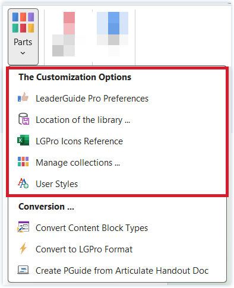
Task: Click the pink blurred ribbon thumbnail
Action: 64,34
